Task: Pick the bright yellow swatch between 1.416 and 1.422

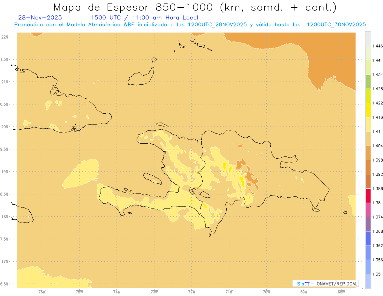Action: click(x=368, y=110)
